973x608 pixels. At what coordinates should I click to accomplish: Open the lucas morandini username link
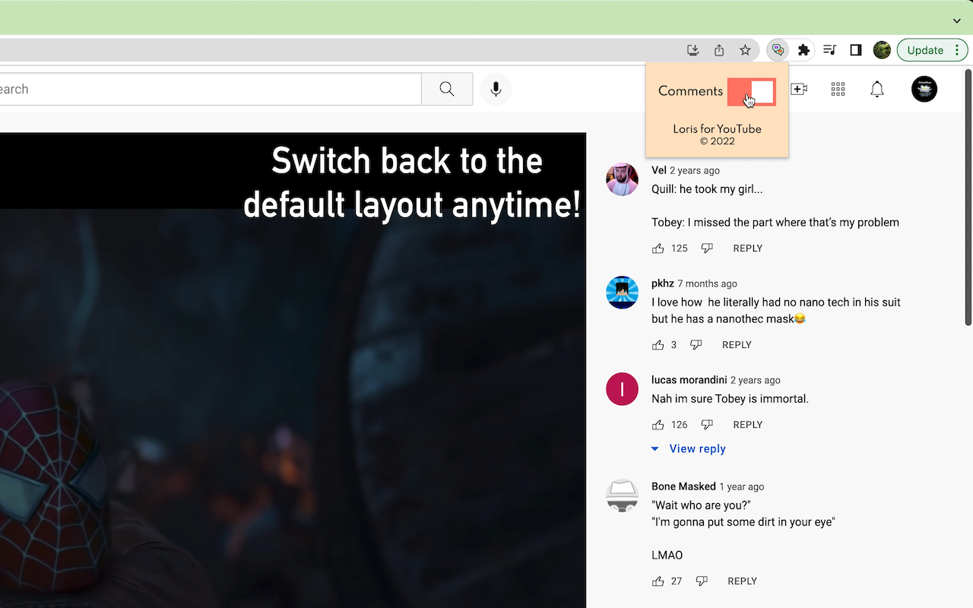click(x=689, y=380)
